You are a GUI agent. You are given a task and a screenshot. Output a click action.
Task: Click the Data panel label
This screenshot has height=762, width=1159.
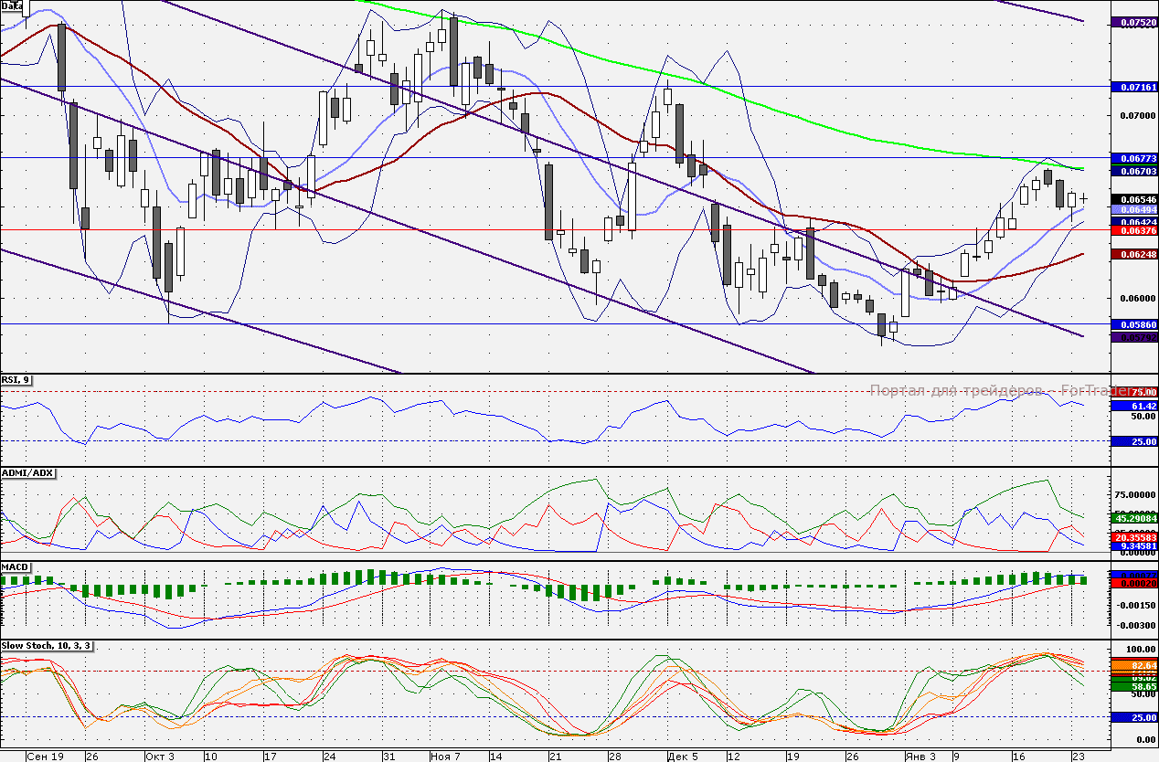(x=12, y=5)
